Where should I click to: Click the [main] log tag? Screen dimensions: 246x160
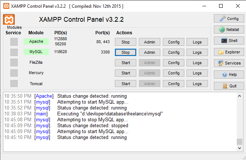(x=41, y=114)
